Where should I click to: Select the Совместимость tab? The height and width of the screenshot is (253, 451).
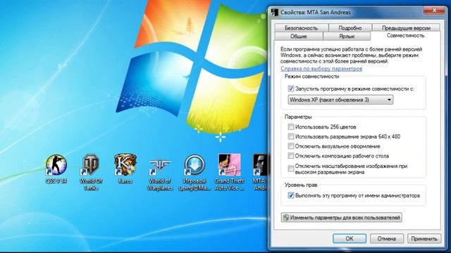pyautogui.click(x=406, y=36)
